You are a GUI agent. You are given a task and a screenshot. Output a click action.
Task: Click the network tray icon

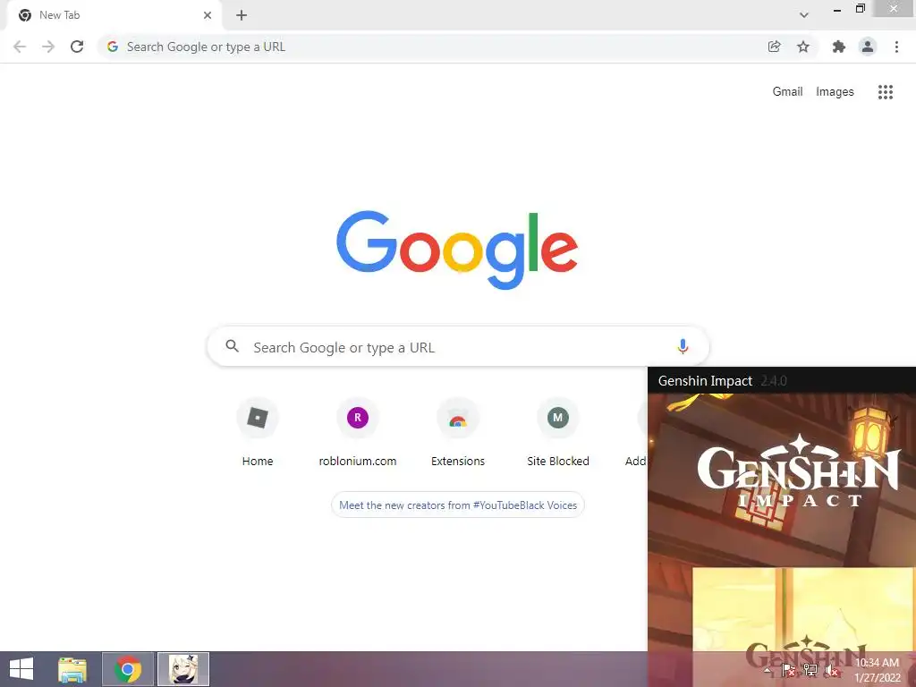click(810, 671)
